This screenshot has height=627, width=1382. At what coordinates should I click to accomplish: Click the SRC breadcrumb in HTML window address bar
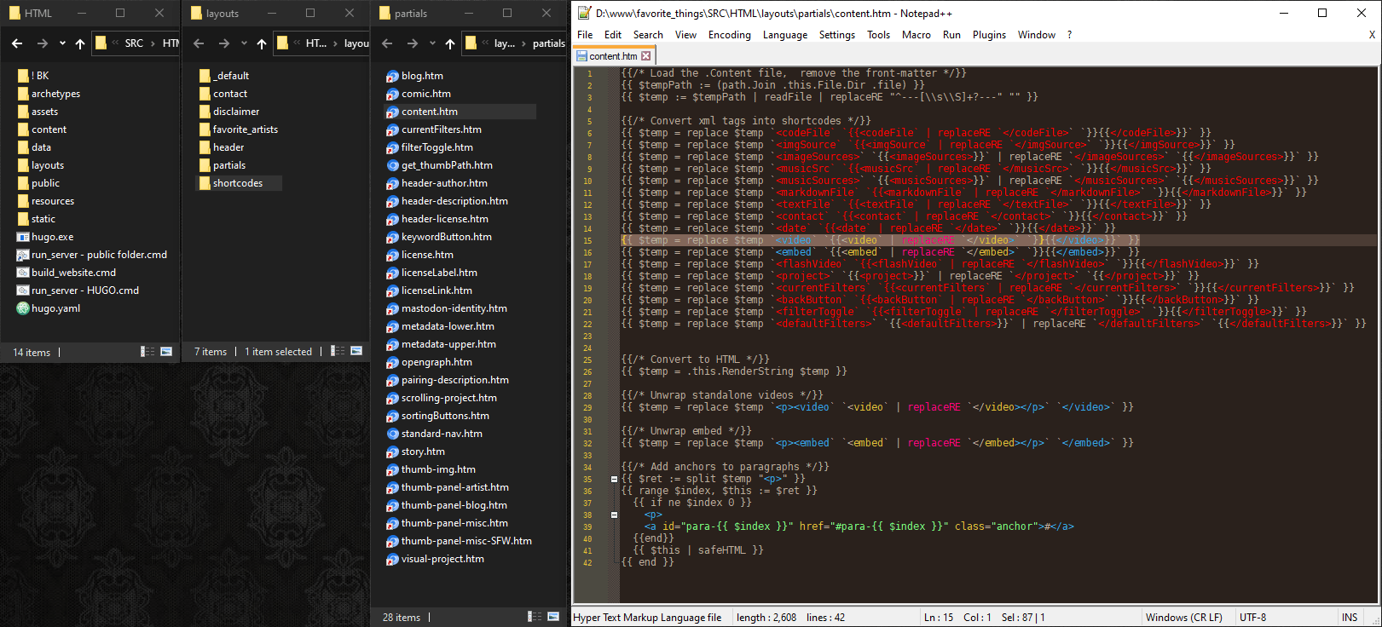134,43
